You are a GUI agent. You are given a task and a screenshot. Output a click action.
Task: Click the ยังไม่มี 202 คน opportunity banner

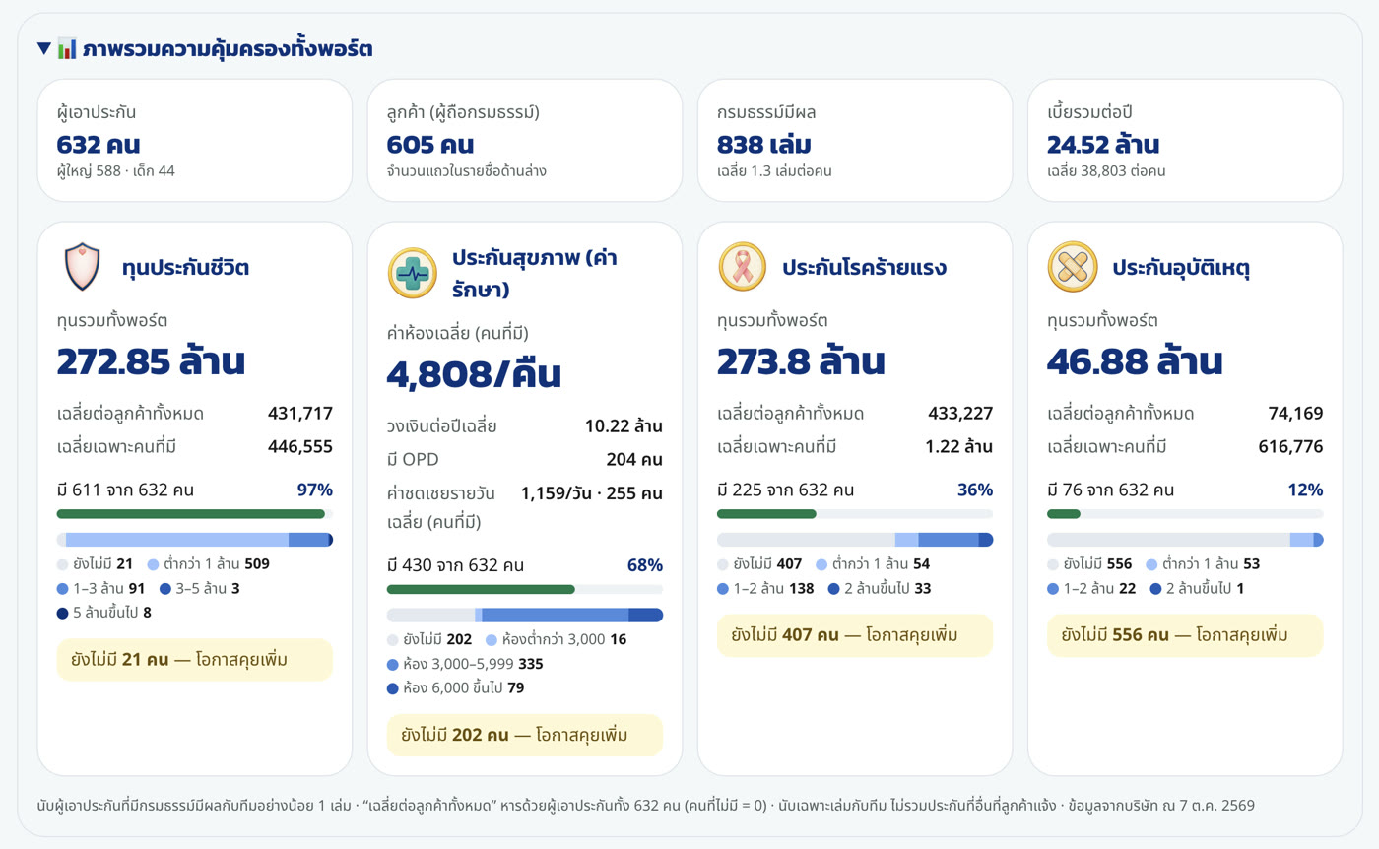[x=525, y=735]
